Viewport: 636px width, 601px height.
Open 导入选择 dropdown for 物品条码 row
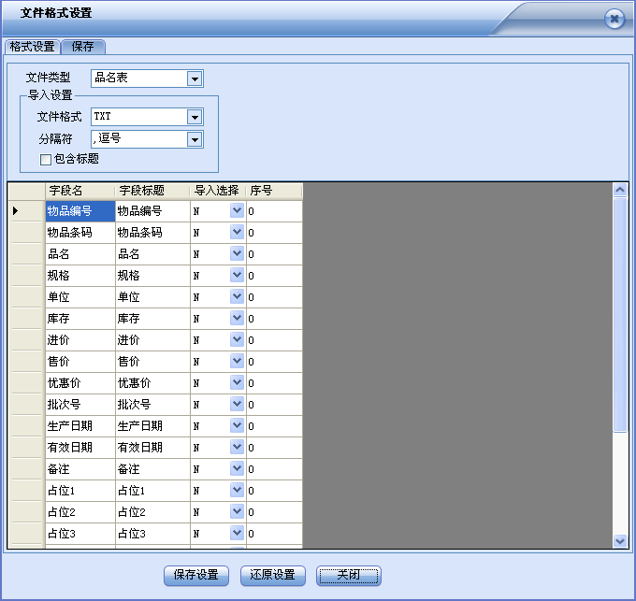click(237, 232)
